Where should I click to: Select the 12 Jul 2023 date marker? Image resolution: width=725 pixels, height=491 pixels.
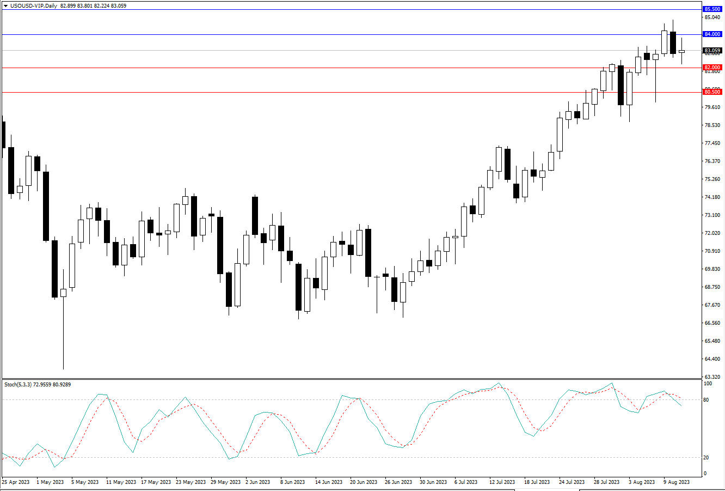502,482
